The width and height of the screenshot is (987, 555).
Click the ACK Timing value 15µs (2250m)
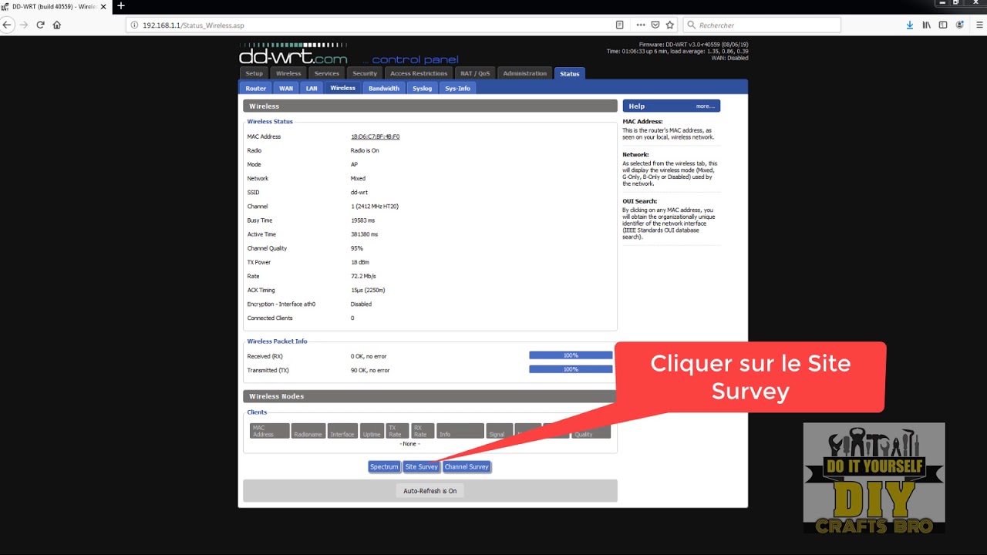(x=369, y=290)
